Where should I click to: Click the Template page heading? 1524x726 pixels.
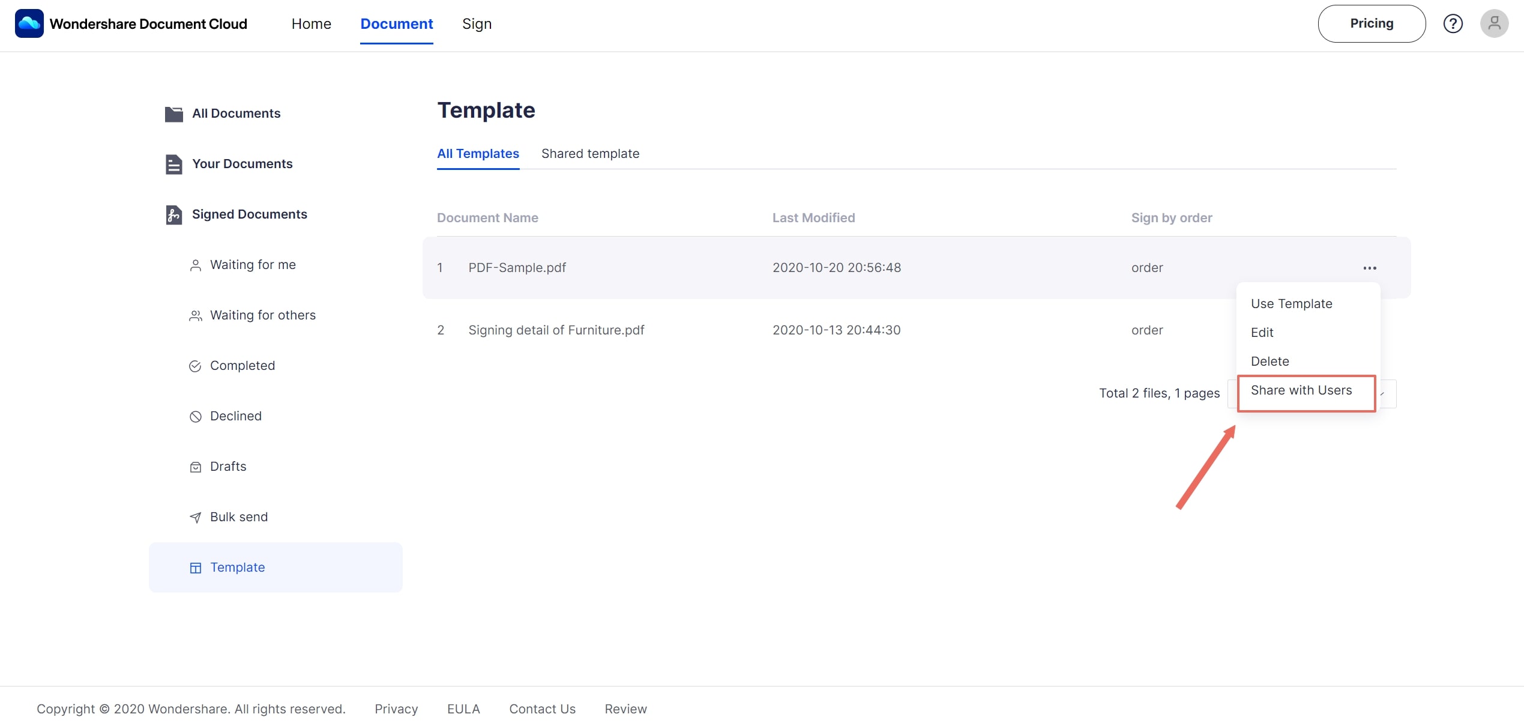point(486,110)
